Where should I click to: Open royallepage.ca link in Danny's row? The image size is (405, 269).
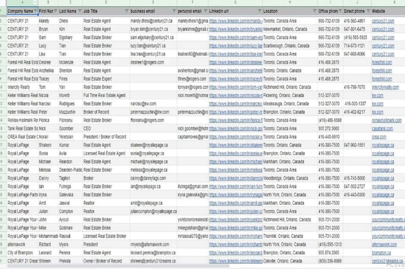pos(383,178)
